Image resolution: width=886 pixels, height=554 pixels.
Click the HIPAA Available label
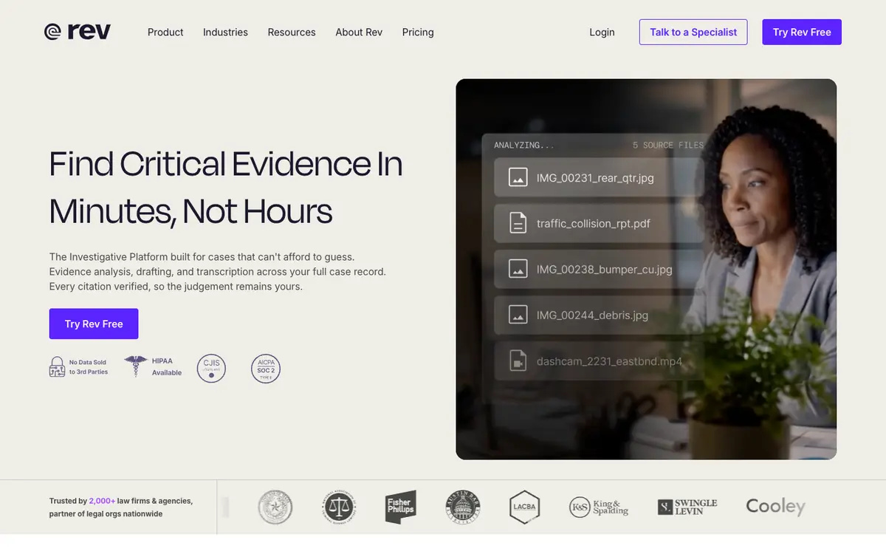coord(167,367)
